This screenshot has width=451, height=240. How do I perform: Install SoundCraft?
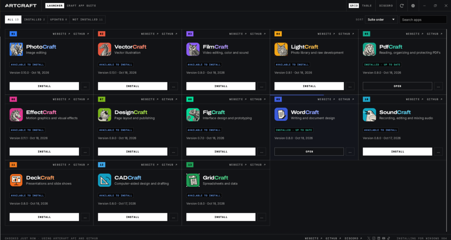coord(398,152)
